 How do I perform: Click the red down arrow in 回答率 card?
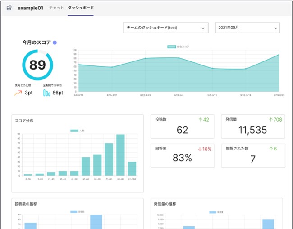click(x=200, y=149)
